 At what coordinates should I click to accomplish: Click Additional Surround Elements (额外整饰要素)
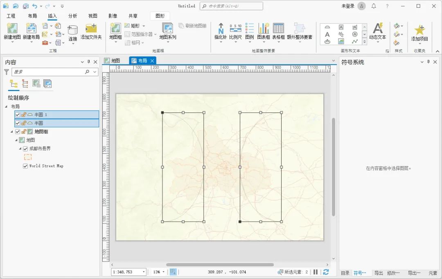pos(299,28)
